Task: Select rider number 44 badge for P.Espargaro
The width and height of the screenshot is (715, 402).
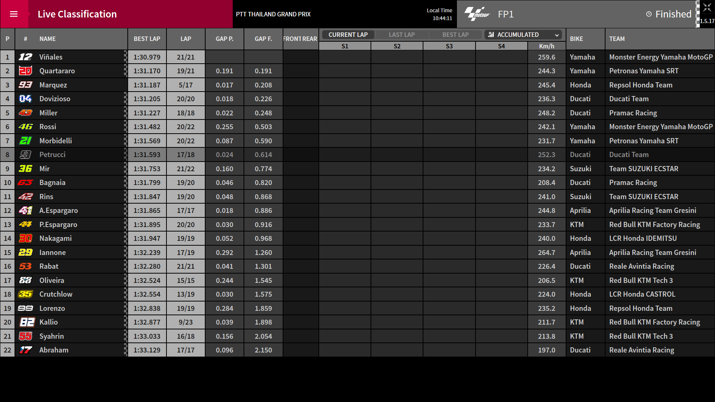Action: [26, 224]
